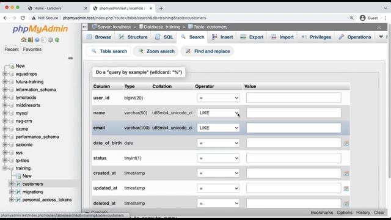Expand the mysql database node

click(x=5, y=113)
